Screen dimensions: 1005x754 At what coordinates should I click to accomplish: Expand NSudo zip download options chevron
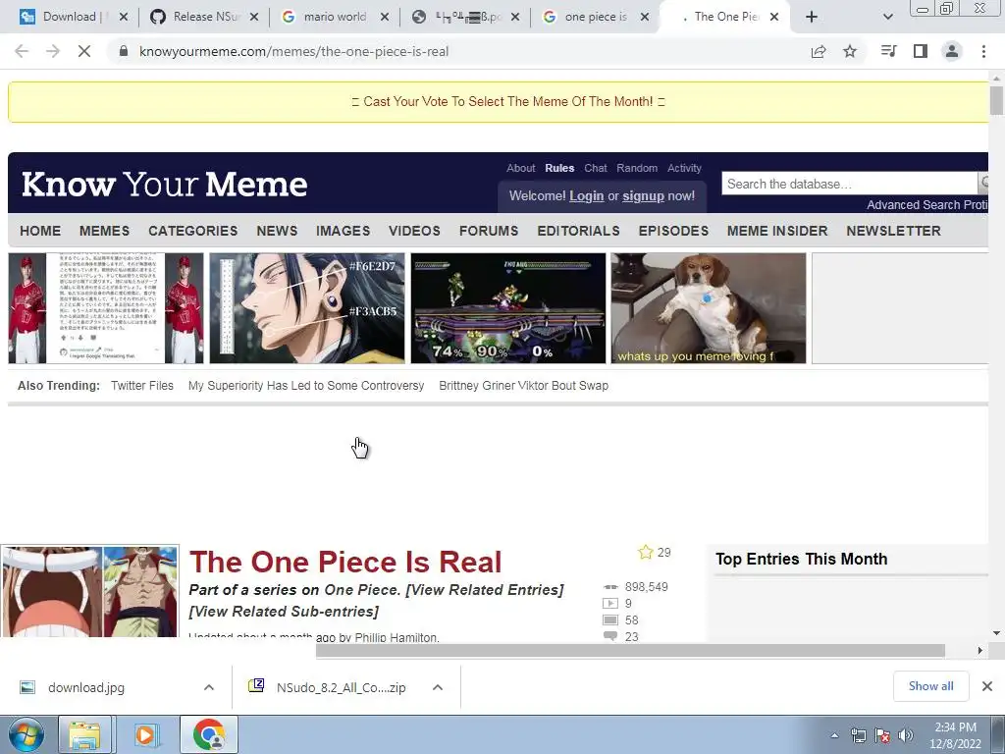tap(438, 687)
